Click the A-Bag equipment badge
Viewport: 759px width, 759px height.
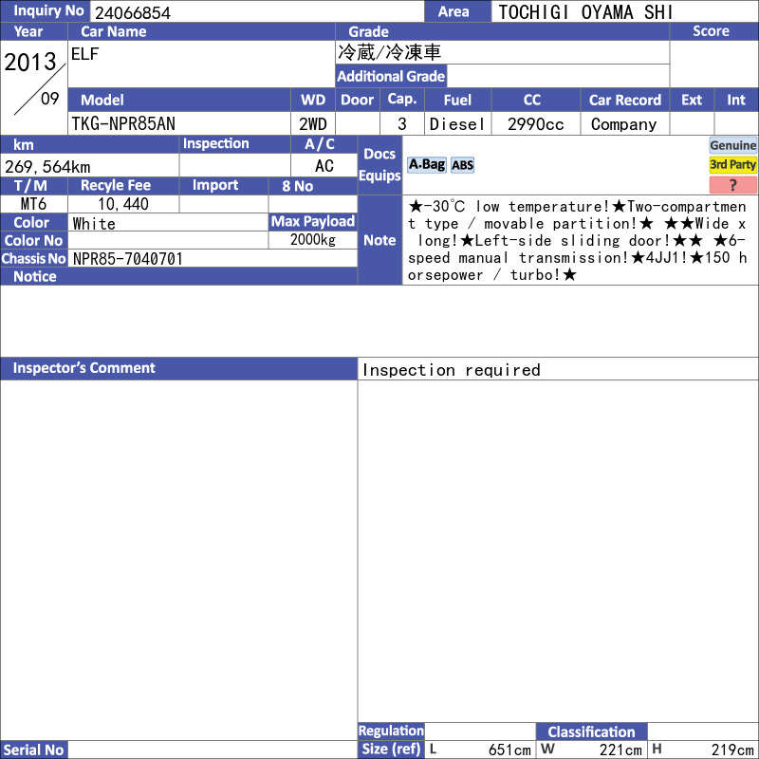point(426,165)
